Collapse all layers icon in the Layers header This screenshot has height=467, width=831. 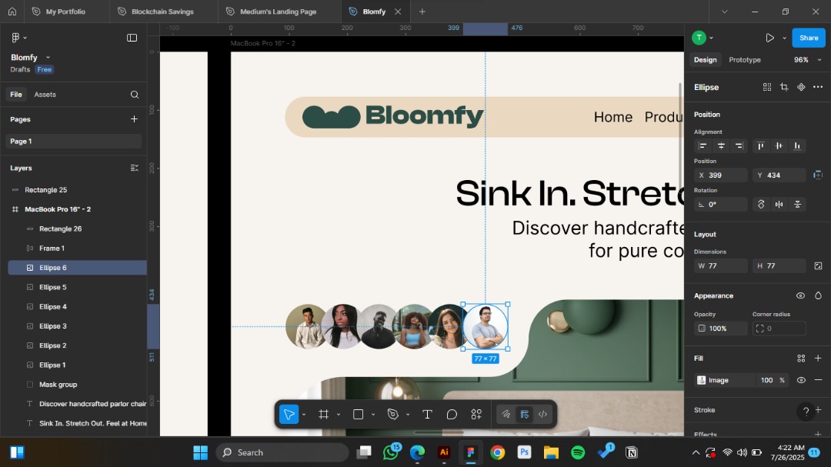pyautogui.click(x=135, y=168)
